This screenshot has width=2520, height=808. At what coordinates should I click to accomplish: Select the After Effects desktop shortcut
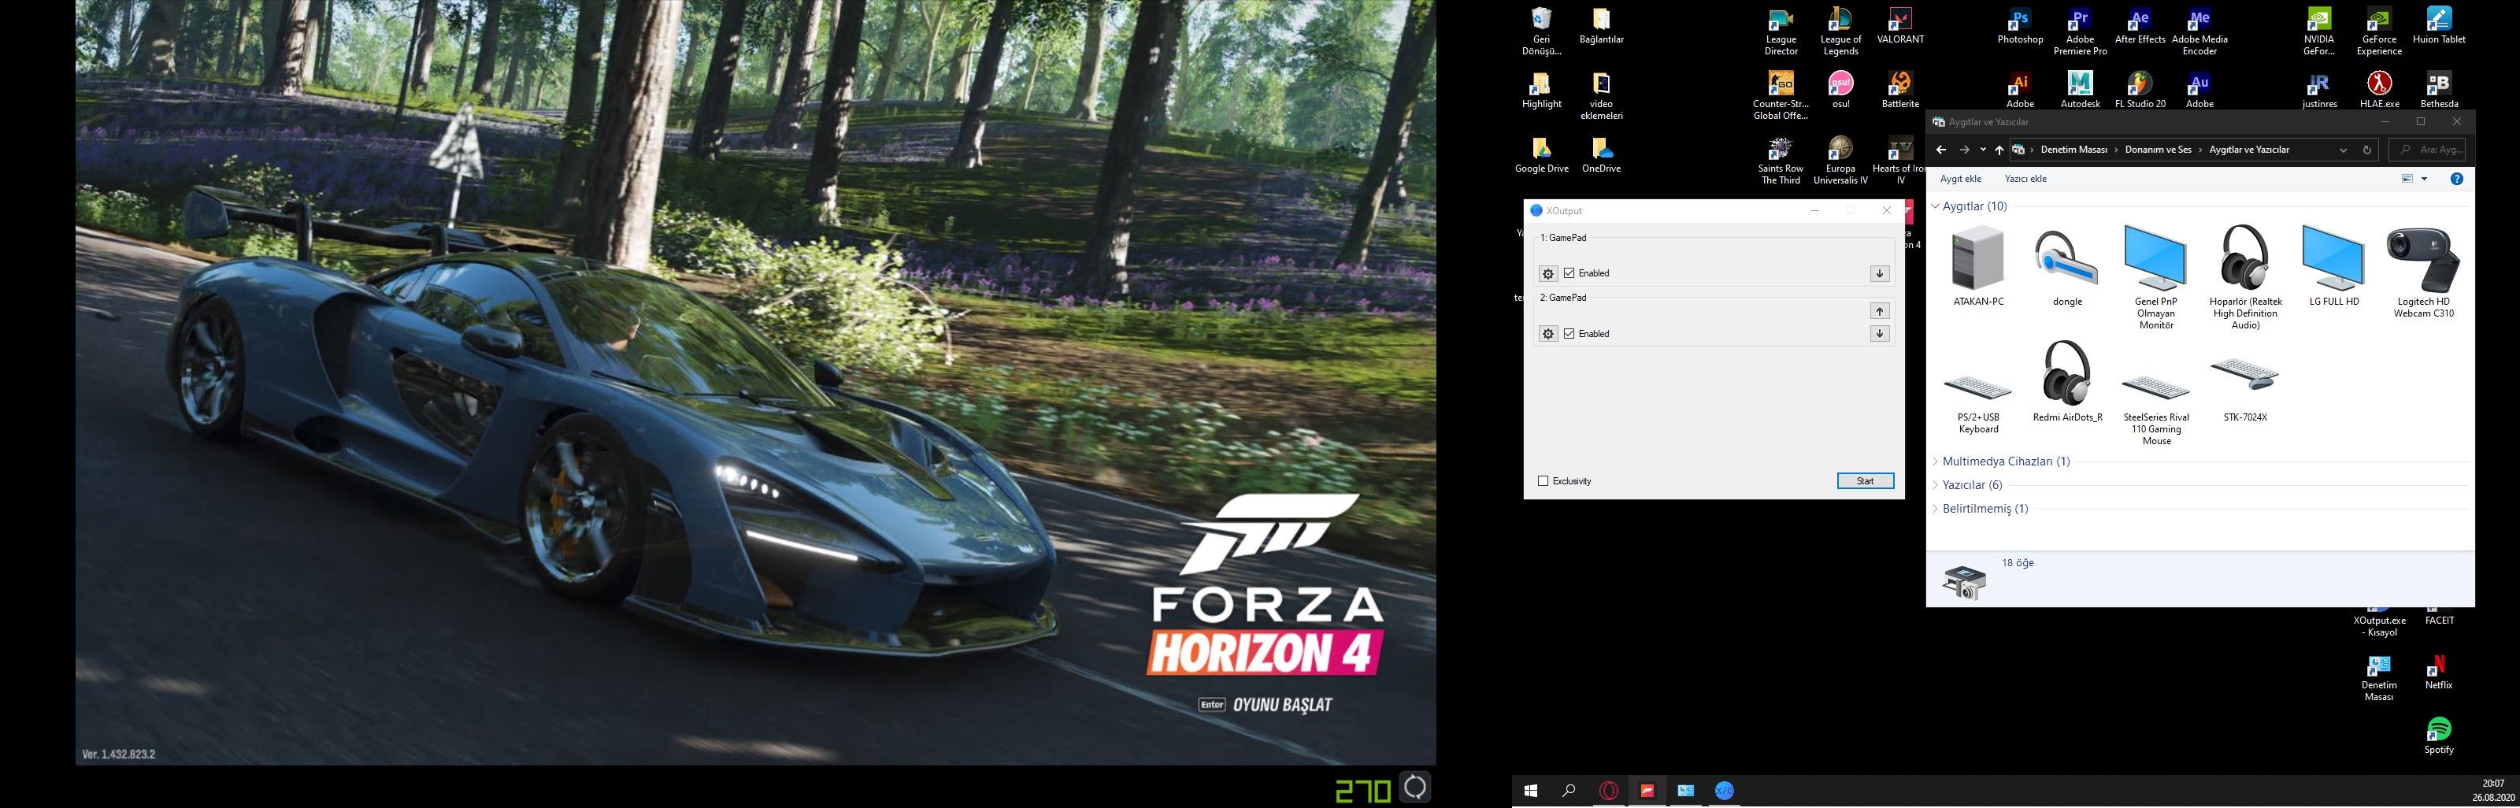(x=2140, y=27)
